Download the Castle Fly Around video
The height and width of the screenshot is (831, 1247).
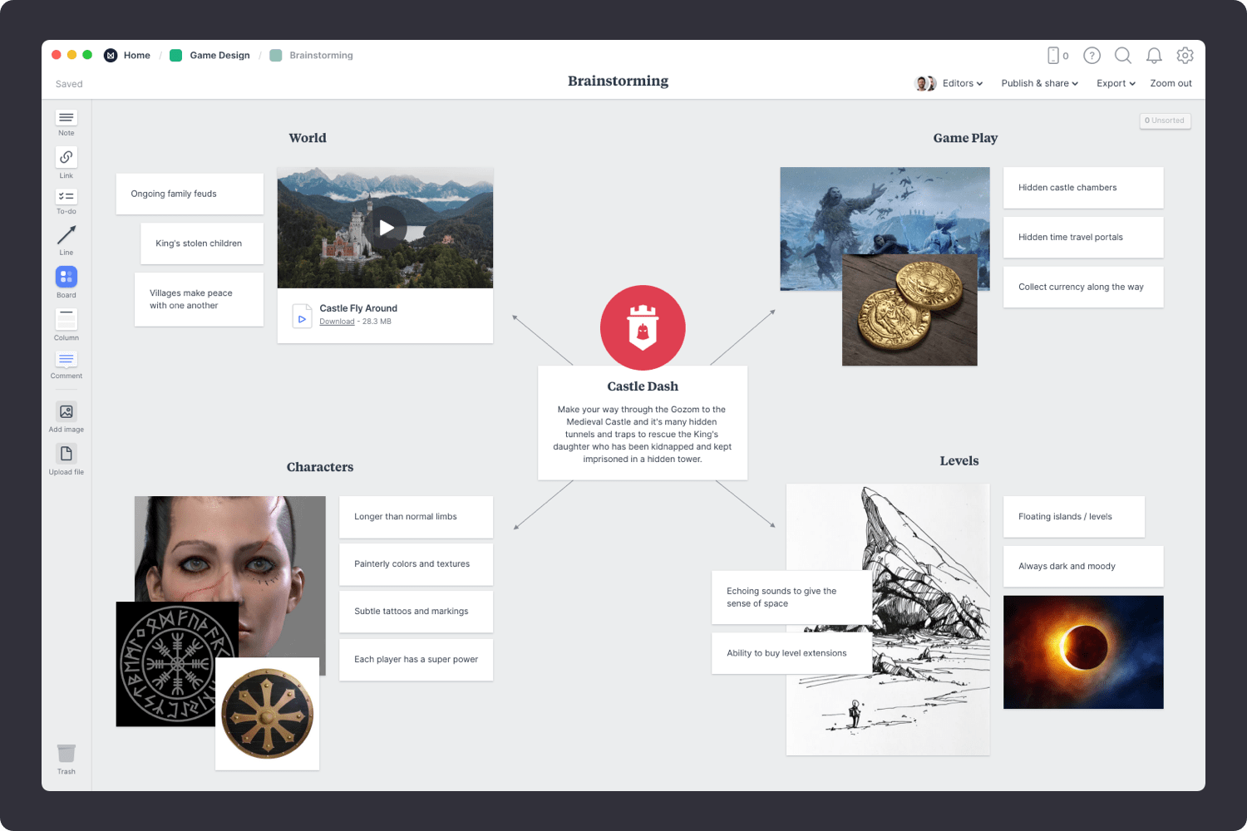click(x=335, y=321)
